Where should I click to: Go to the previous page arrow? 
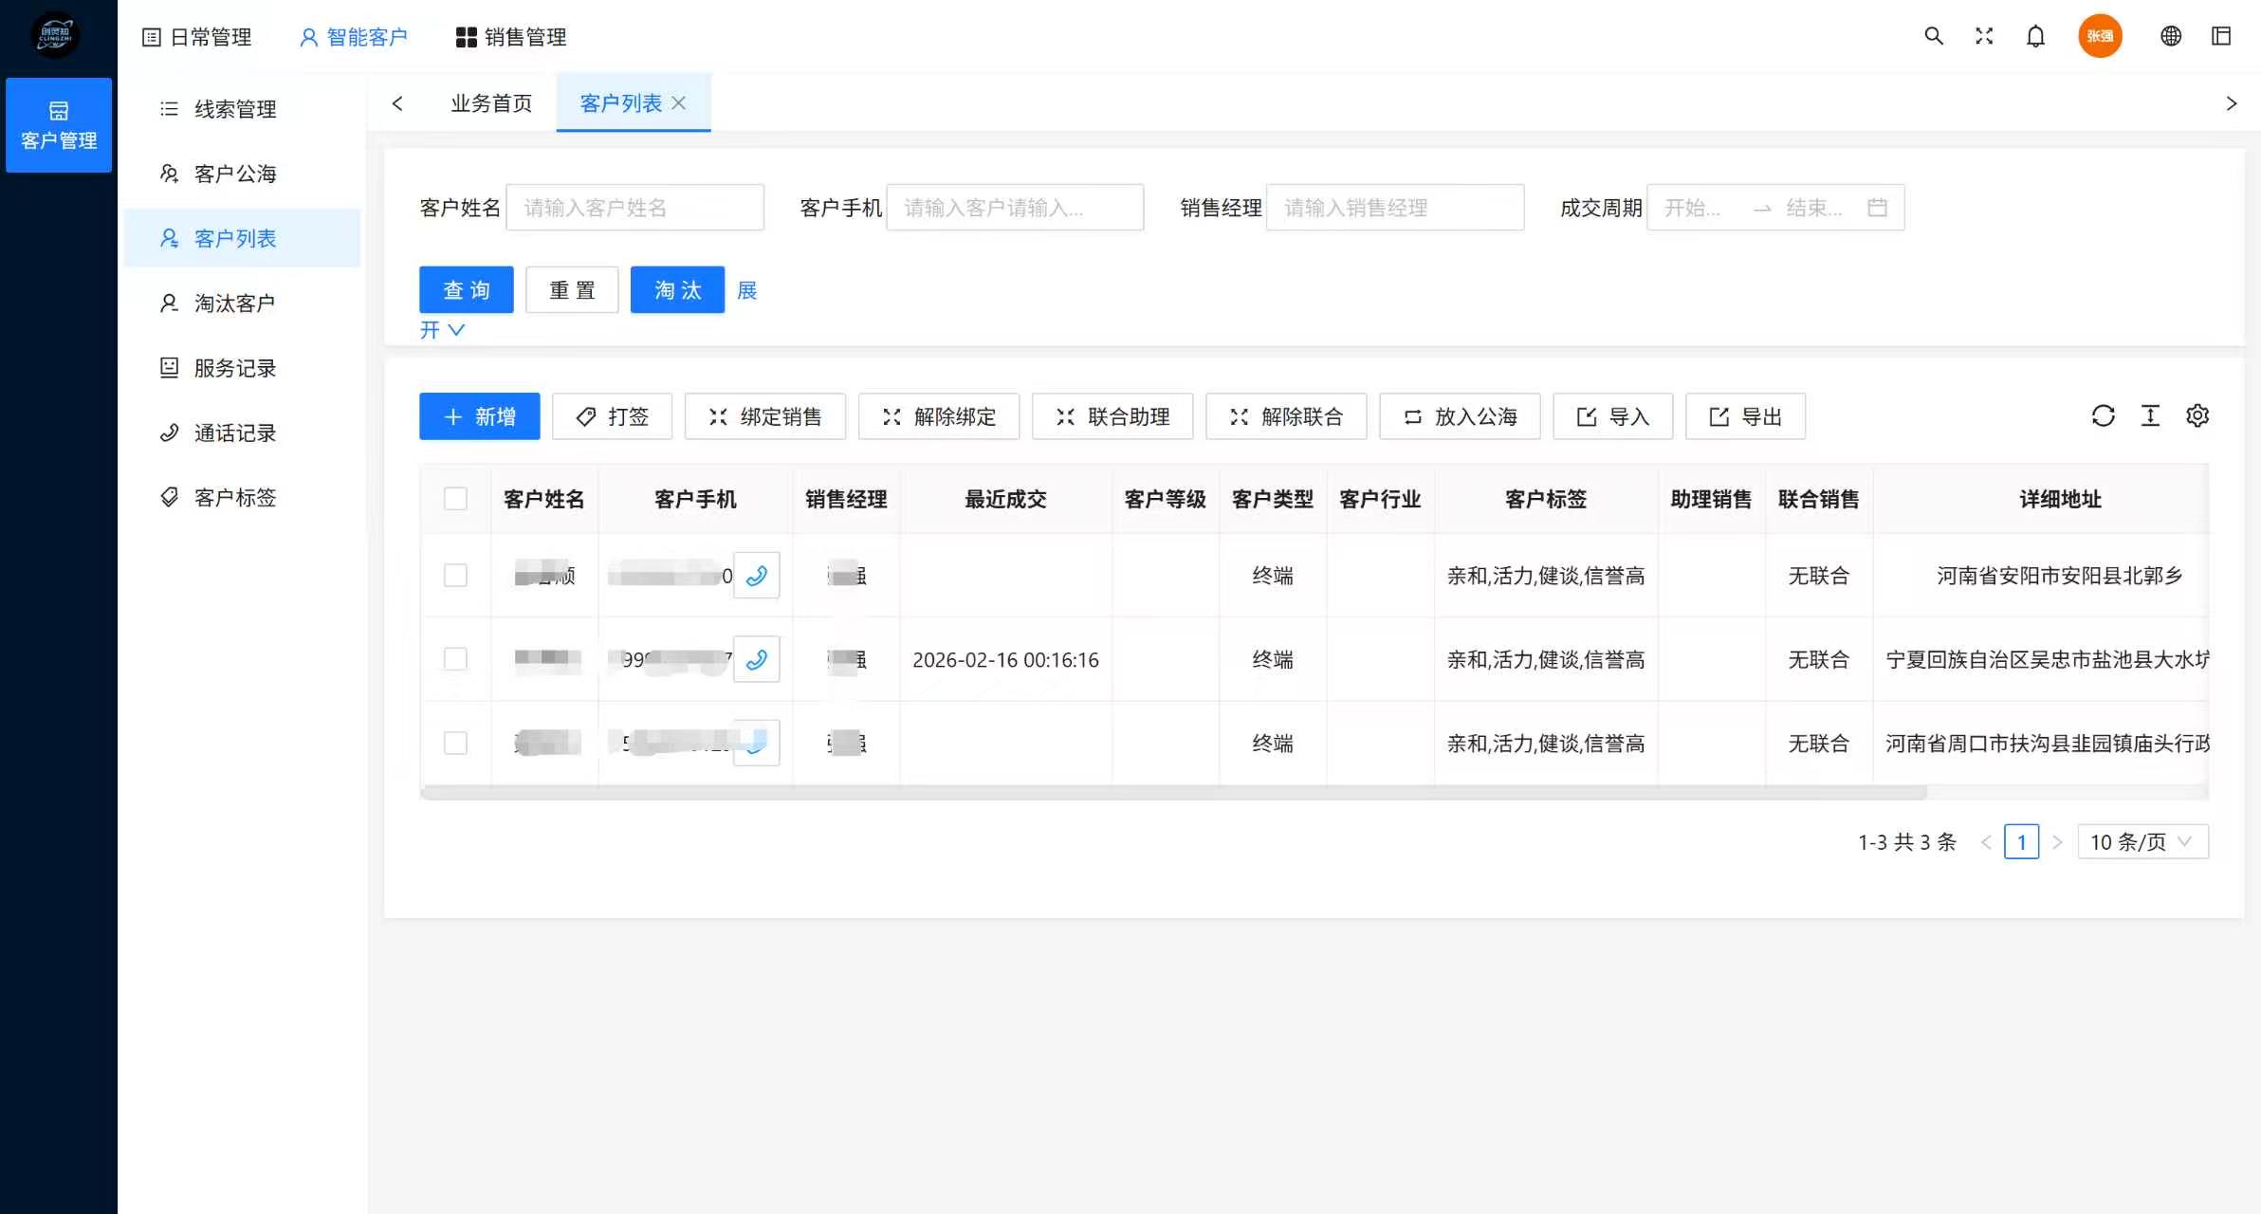pyautogui.click(x=1986, y=842)
